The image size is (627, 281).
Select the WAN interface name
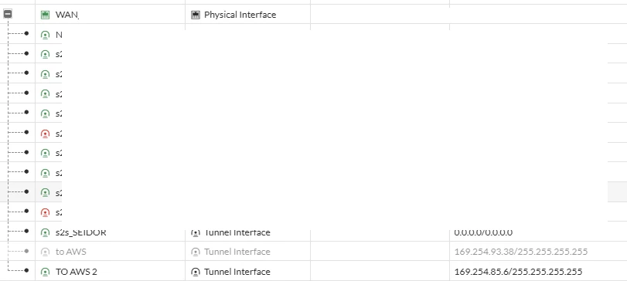[66, 15]
